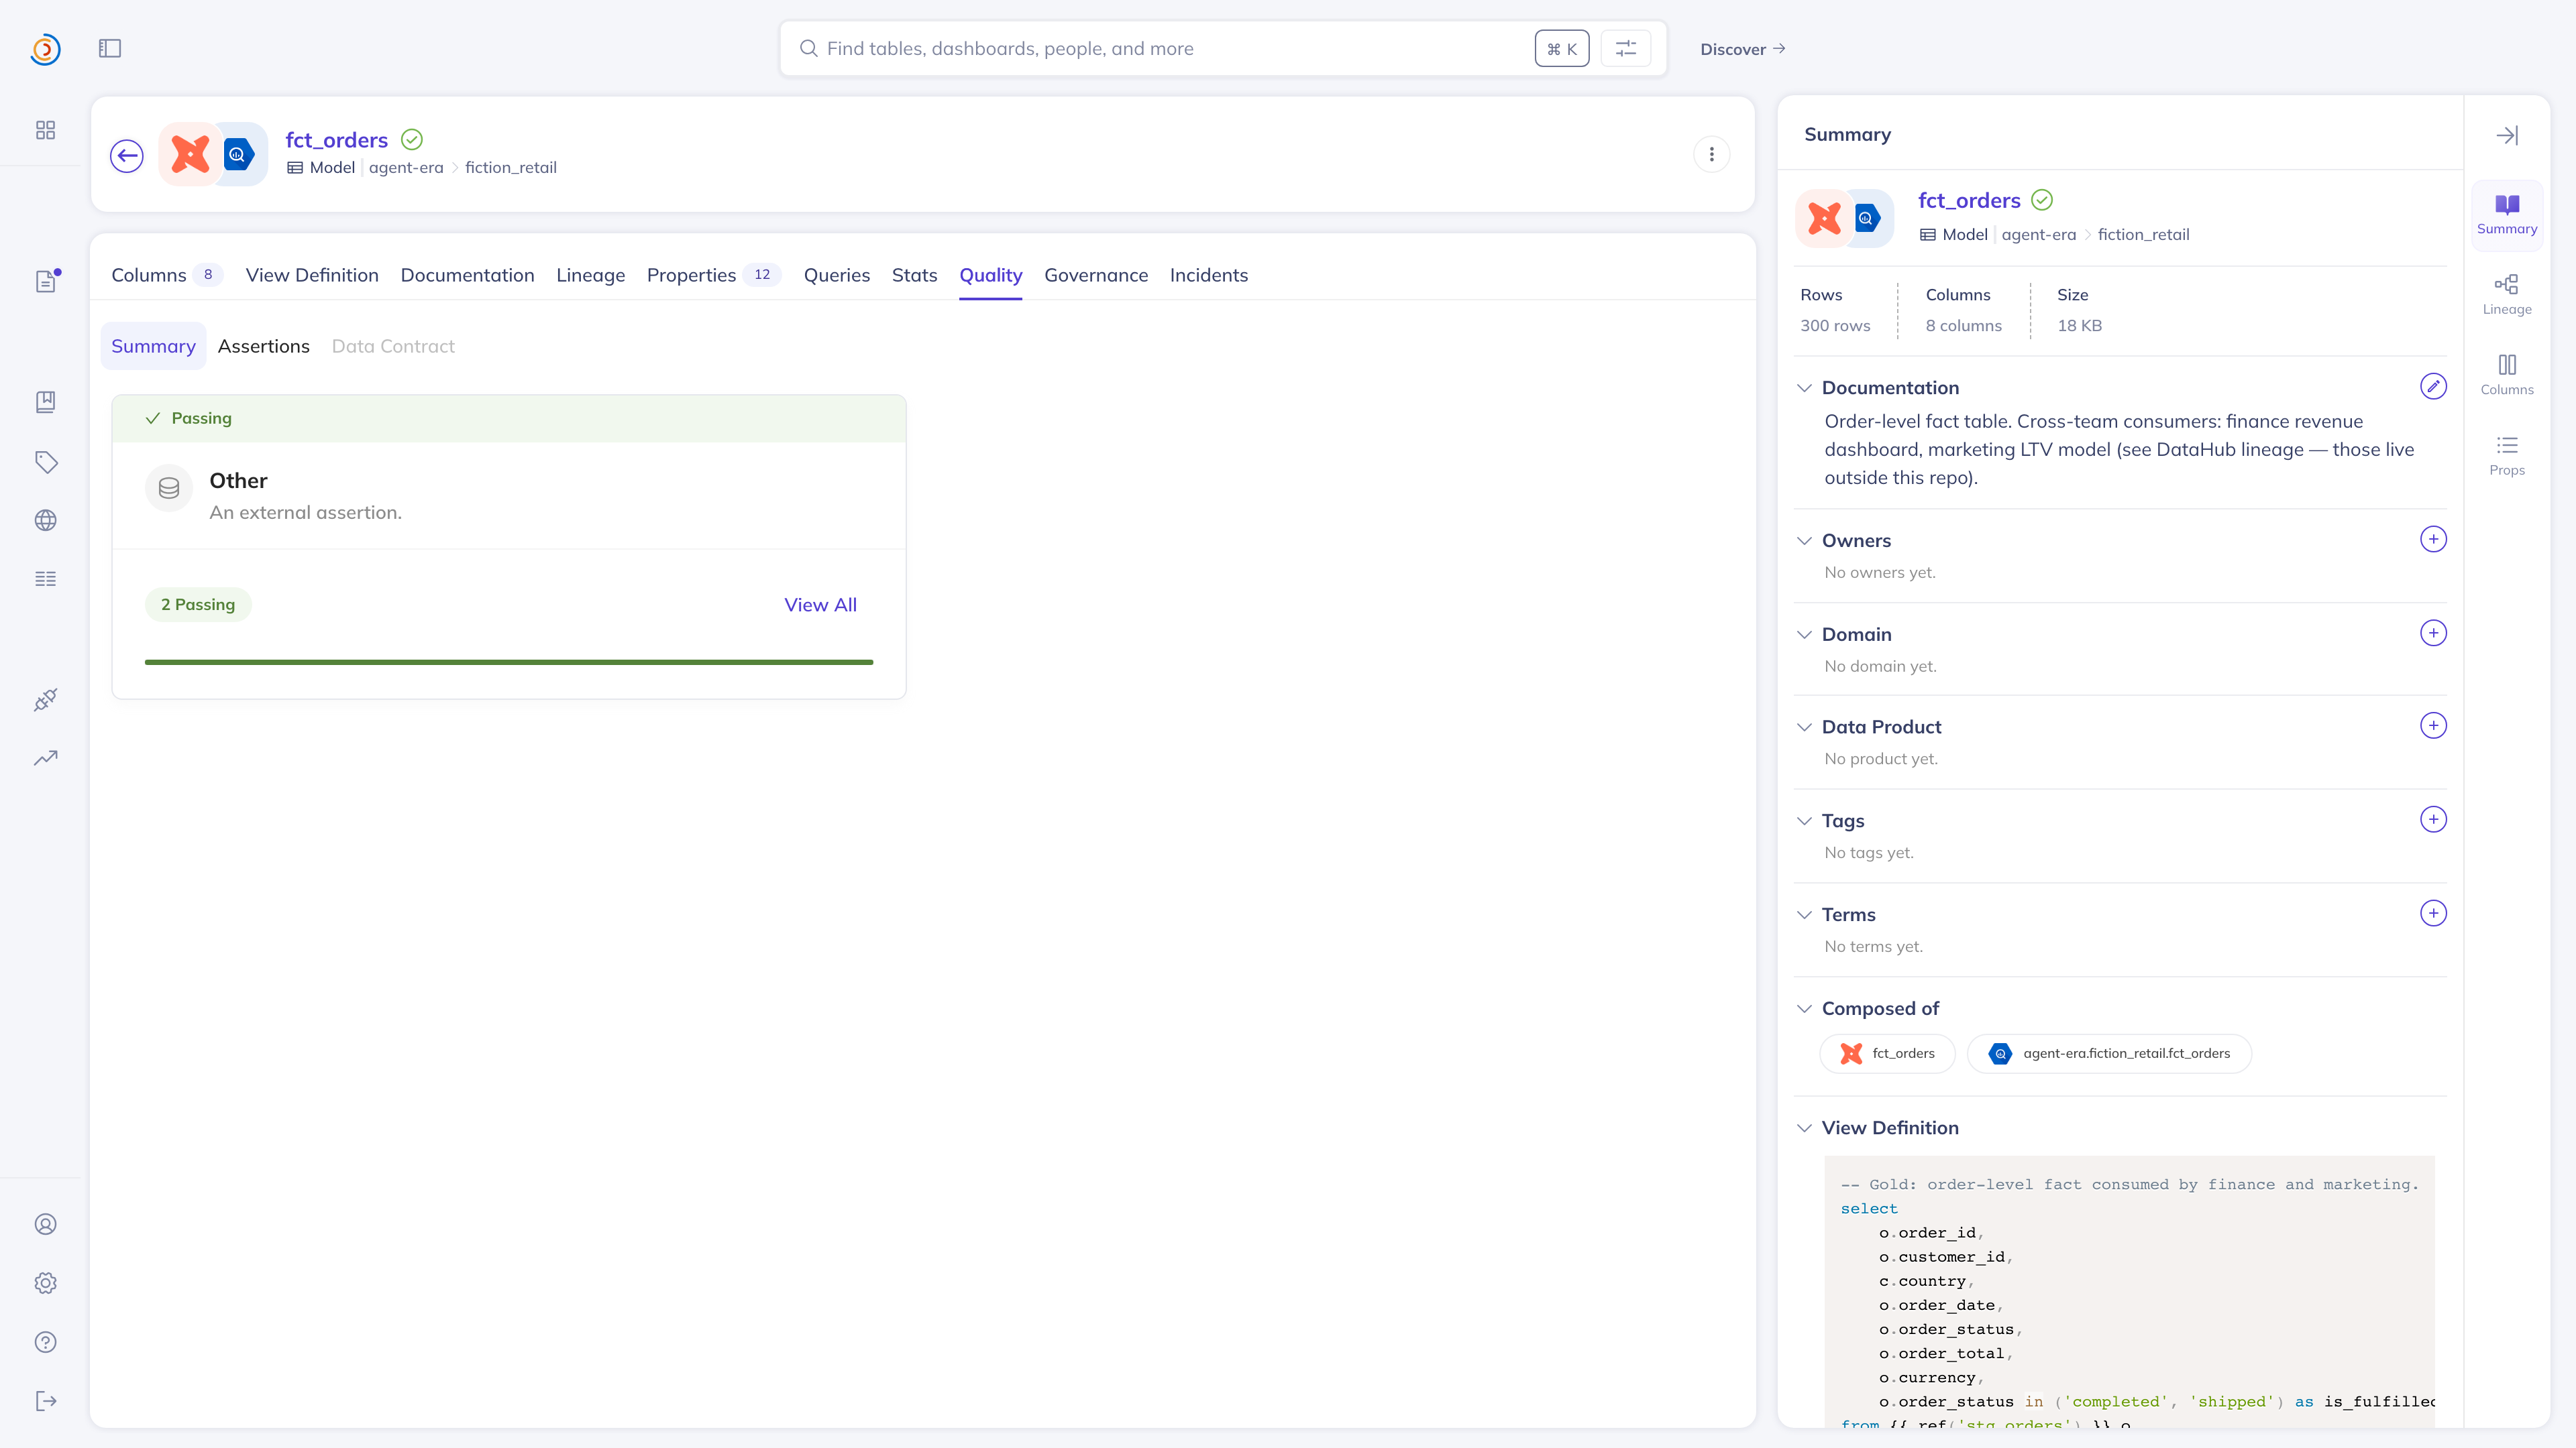Add an owner with the plus icon

2433,540
